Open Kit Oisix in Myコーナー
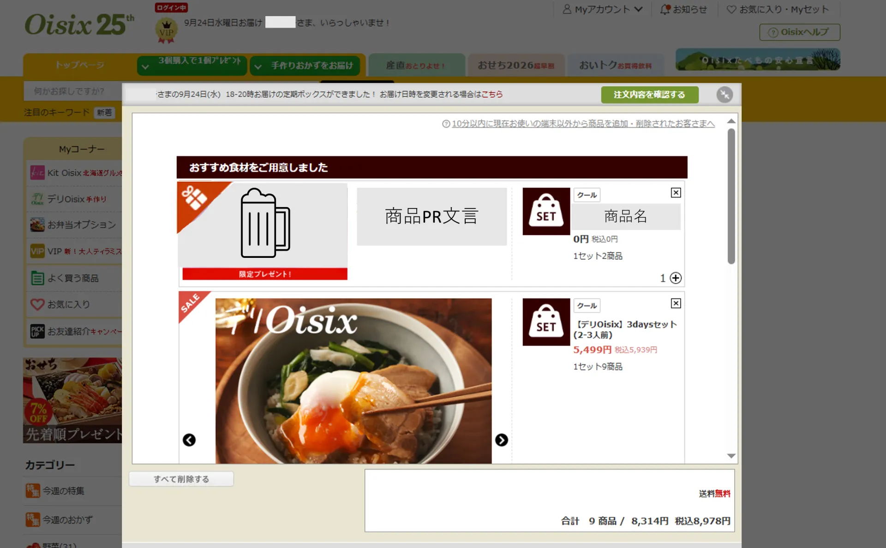 coord(75,173)
